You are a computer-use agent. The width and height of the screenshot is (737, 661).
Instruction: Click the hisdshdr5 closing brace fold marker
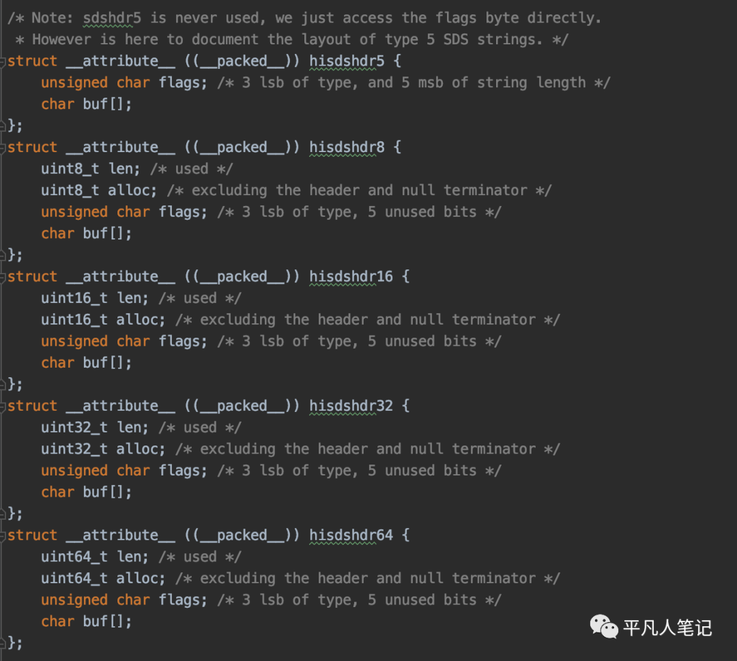(2, 126)
